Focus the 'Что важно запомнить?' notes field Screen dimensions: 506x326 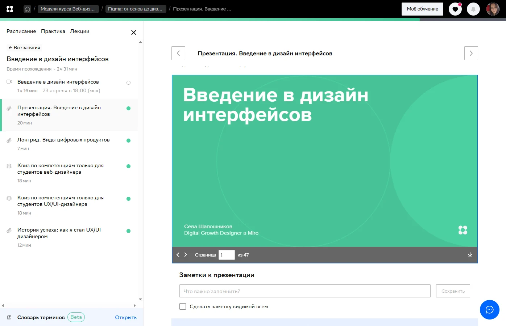pos(305,291)
